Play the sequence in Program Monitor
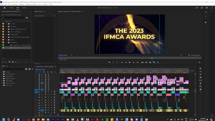Viewport: 215px width, 121px height. [130, 63]
